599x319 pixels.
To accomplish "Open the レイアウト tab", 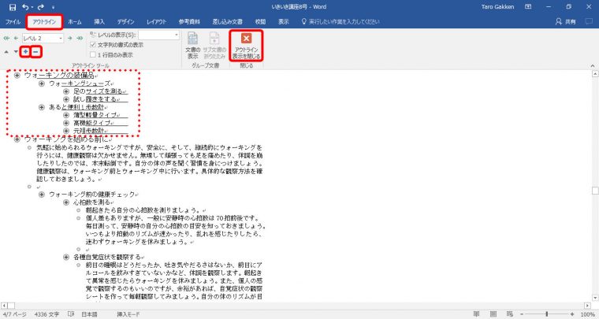I will 157,22.
